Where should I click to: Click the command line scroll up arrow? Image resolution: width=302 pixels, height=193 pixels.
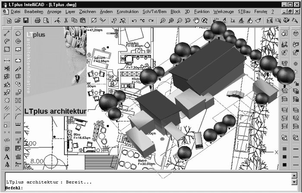(294, 175)
